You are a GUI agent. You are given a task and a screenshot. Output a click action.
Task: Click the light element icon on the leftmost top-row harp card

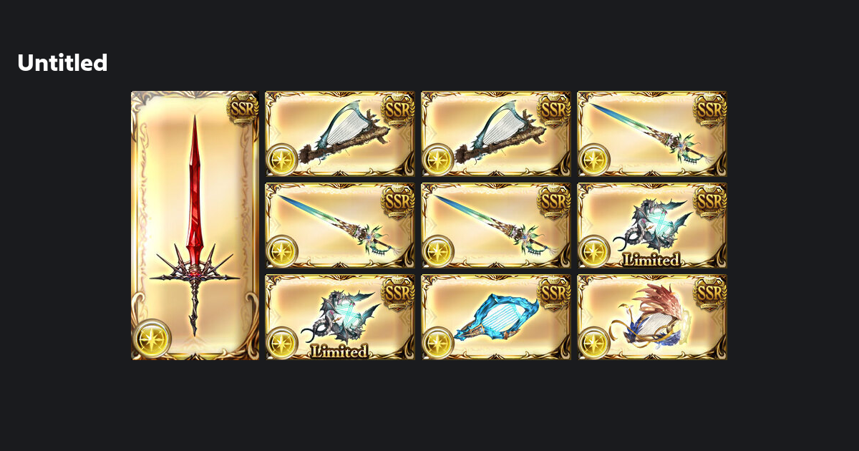282,160
